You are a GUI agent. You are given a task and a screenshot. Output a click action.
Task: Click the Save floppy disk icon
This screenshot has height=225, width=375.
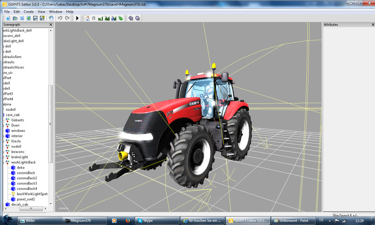[36, 18]
